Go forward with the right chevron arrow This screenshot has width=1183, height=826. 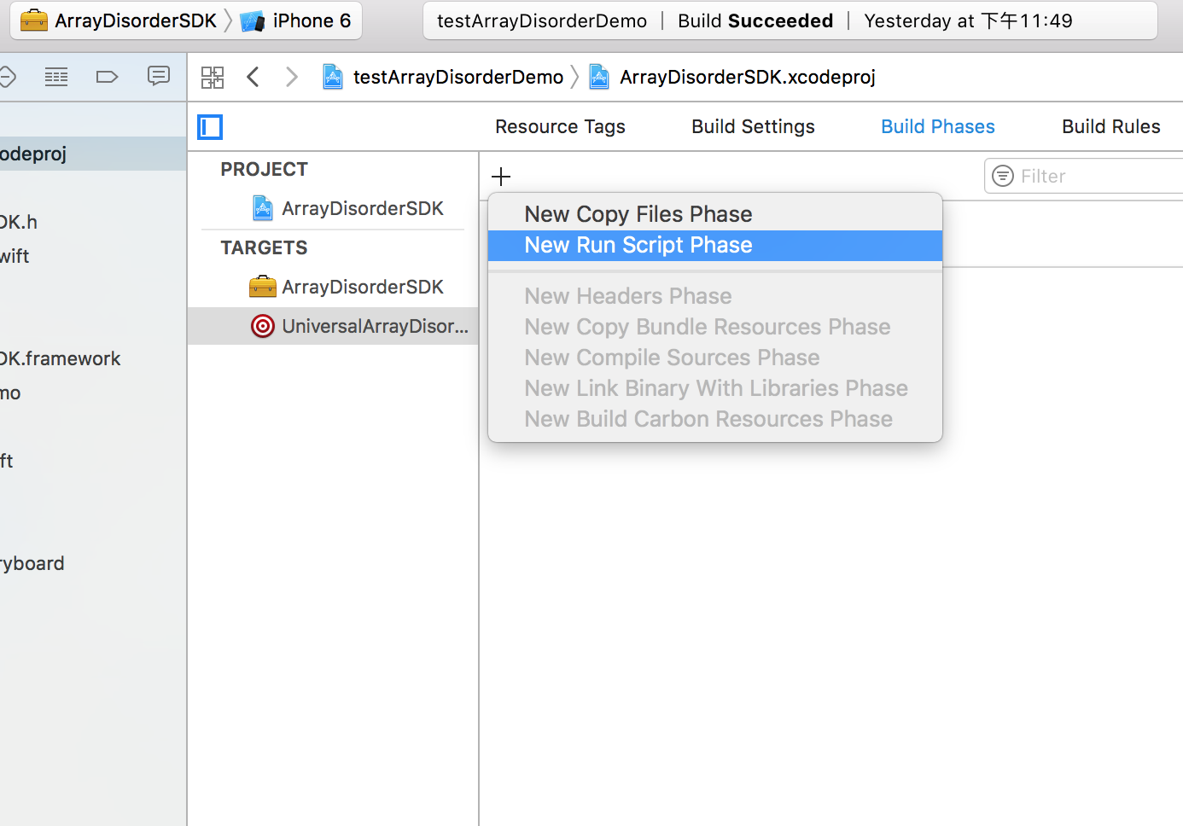[x=292, y=78]
